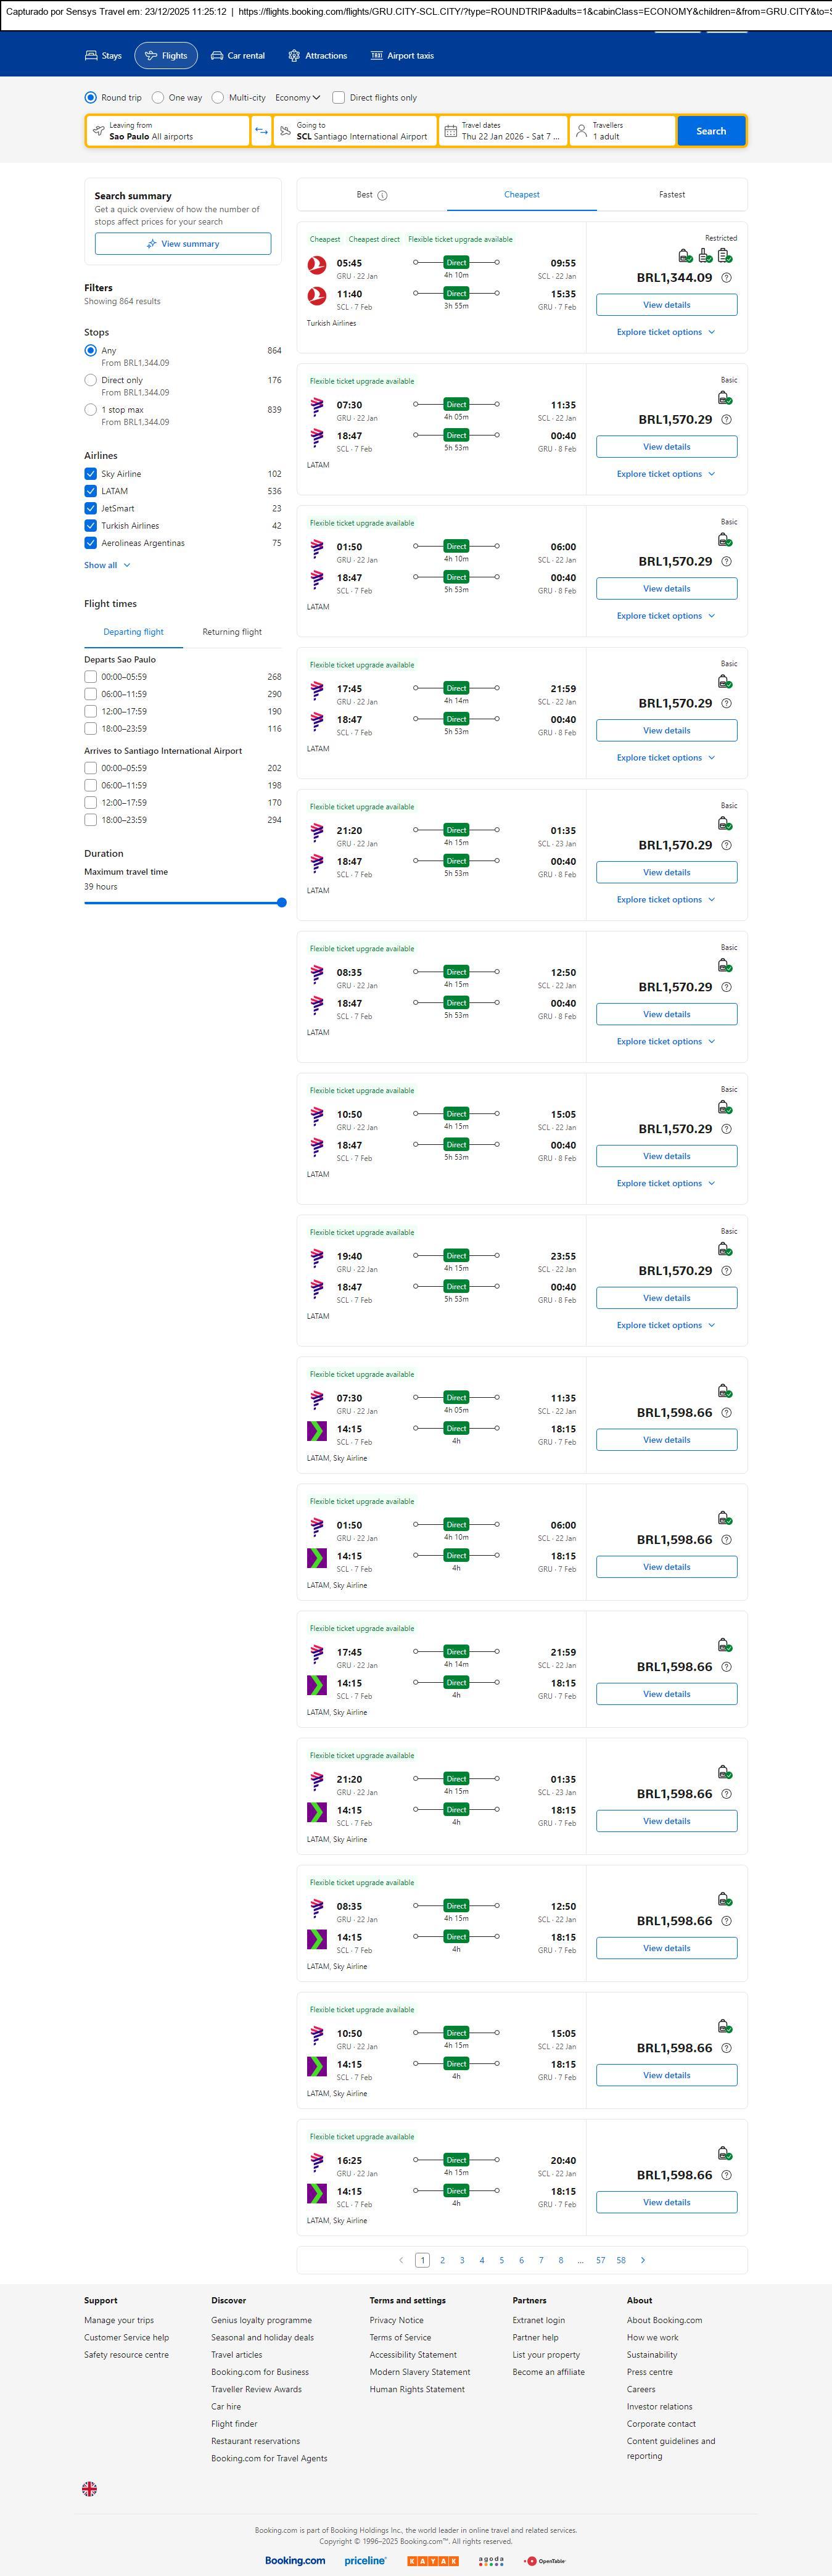This screenshot has height=2576, width=832.
Task: Open the Economy cabin class dropdown
Action: pos(297,98)
